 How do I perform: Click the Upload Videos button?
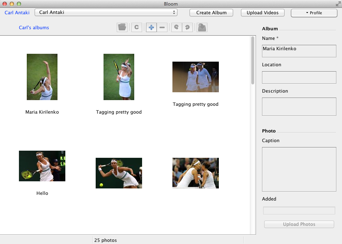pos(262,12)
